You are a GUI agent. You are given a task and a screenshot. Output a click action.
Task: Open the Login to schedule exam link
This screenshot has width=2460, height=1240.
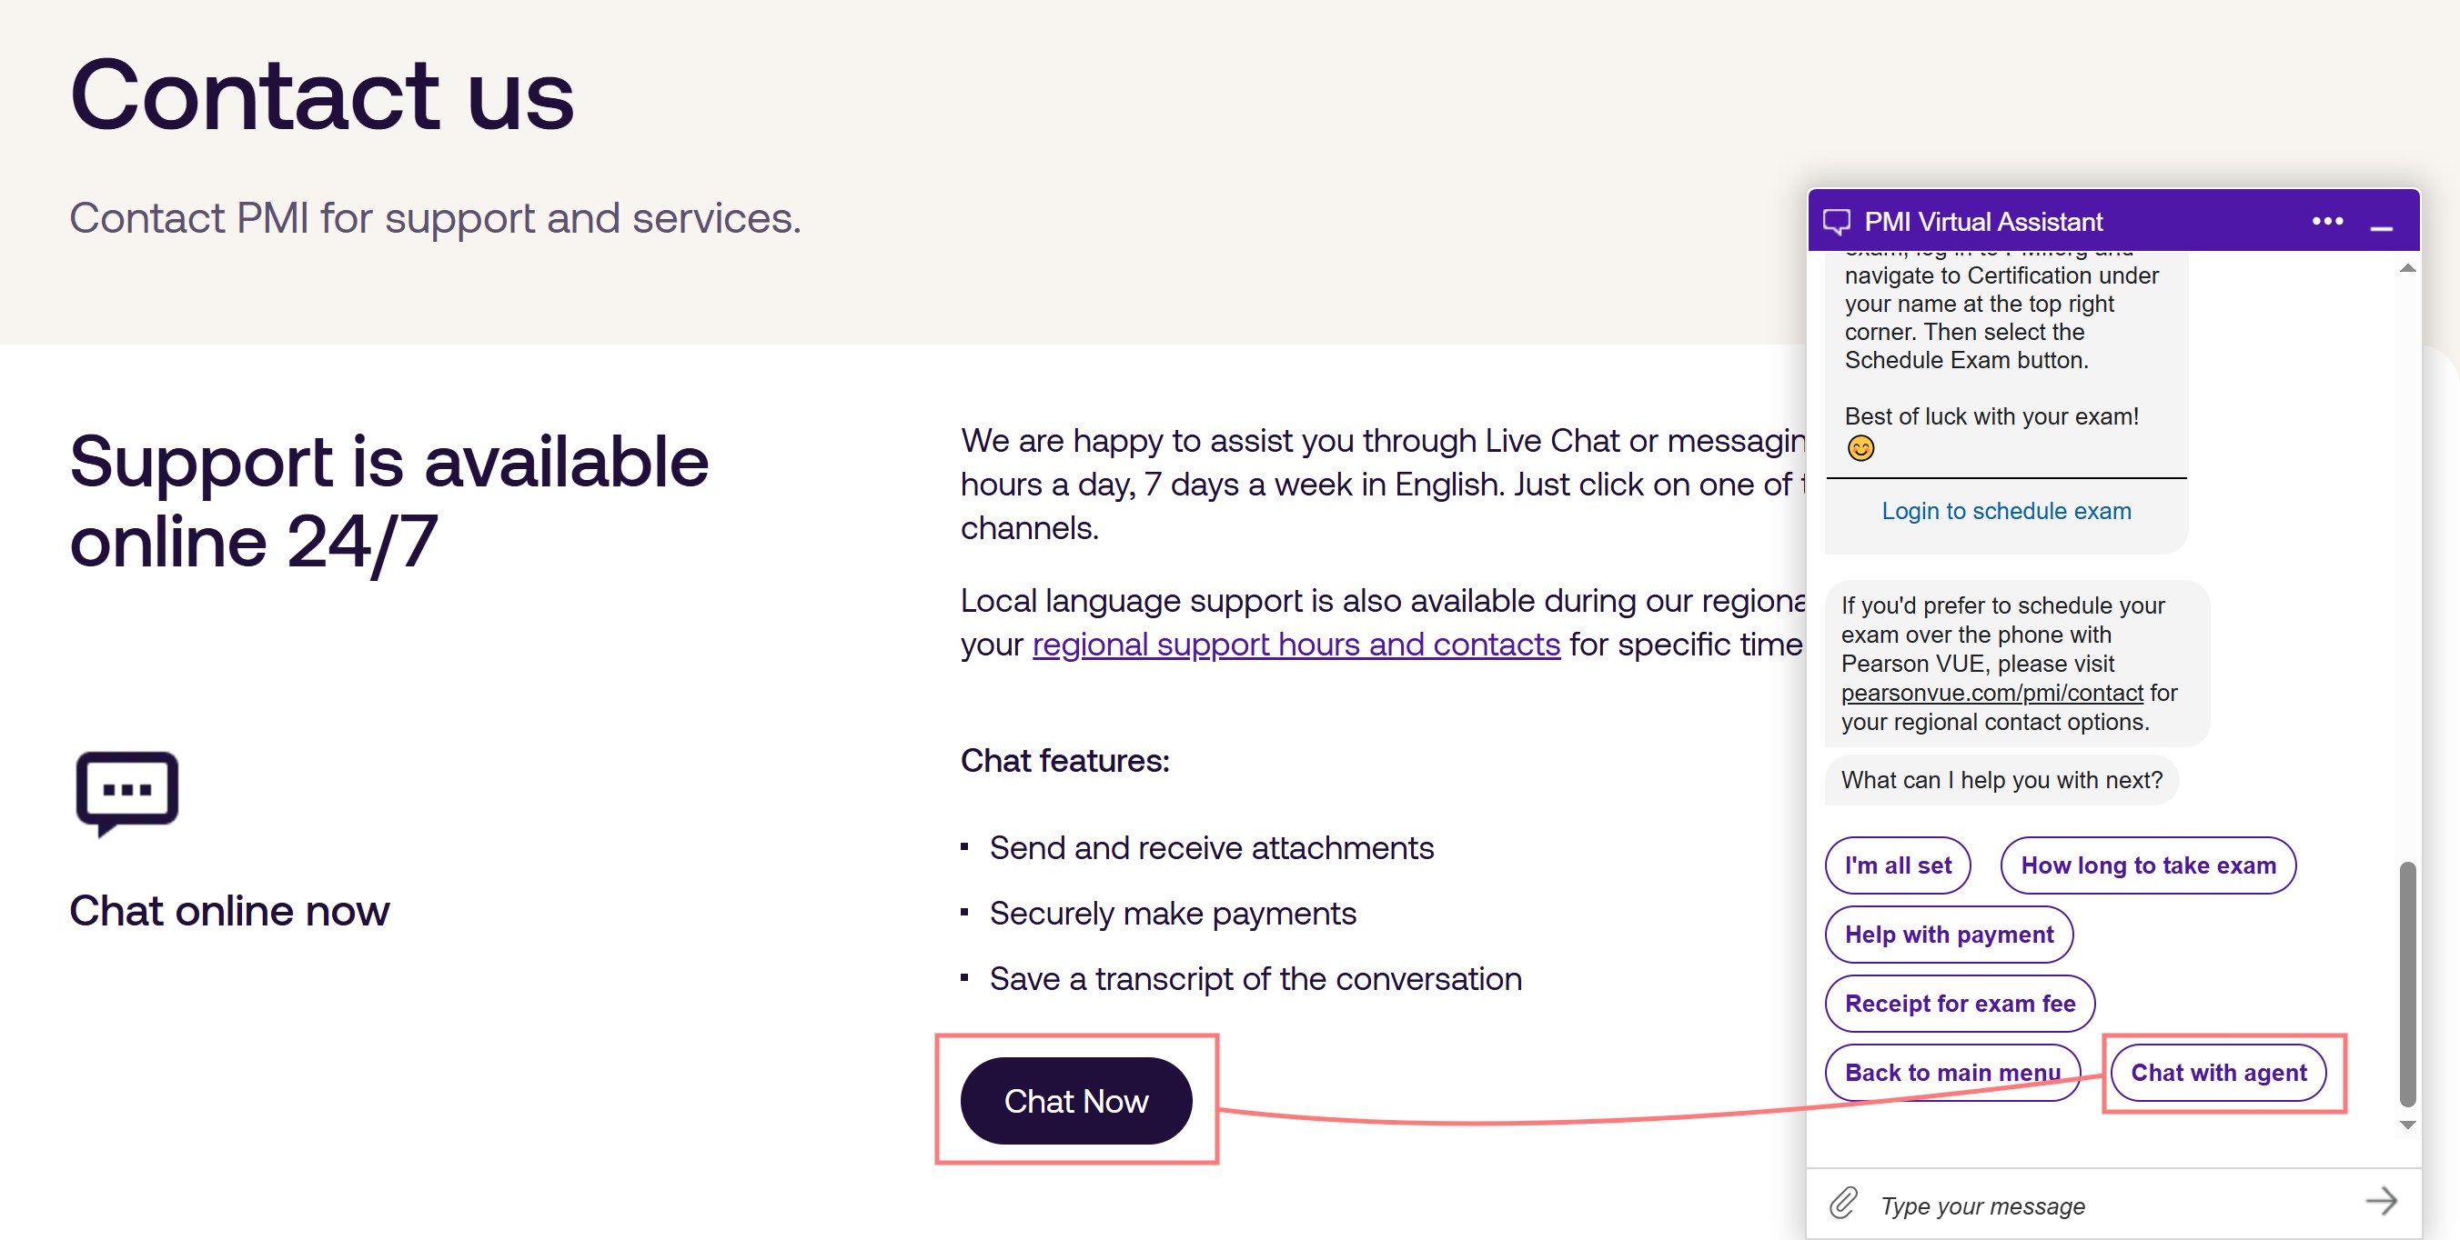(x=2005, y=511)
